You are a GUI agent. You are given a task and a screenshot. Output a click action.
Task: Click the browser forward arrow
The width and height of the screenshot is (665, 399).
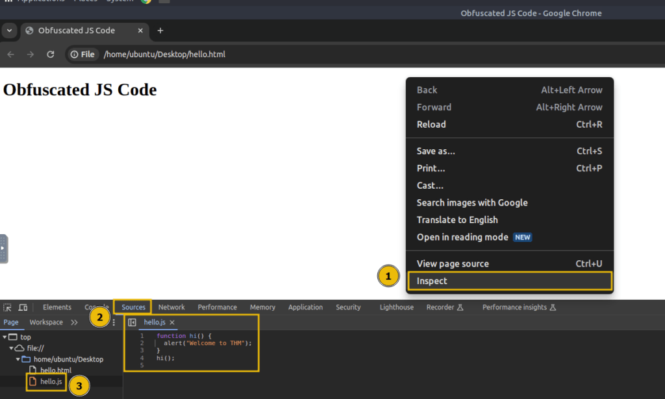pos(30,54)
